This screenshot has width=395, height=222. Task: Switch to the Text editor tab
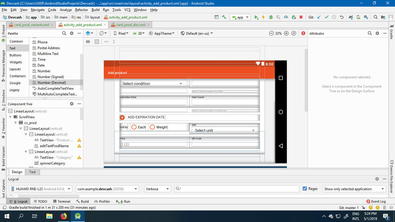click(x=32, y=172)
